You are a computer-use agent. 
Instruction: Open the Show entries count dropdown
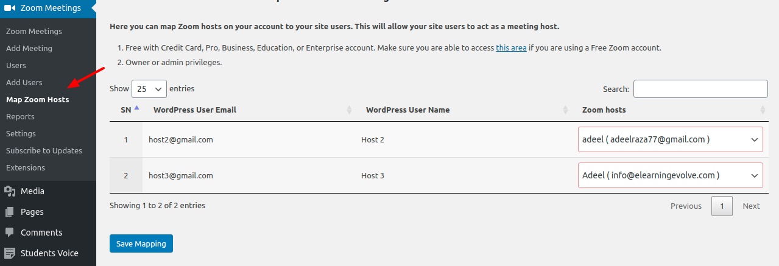149,89
